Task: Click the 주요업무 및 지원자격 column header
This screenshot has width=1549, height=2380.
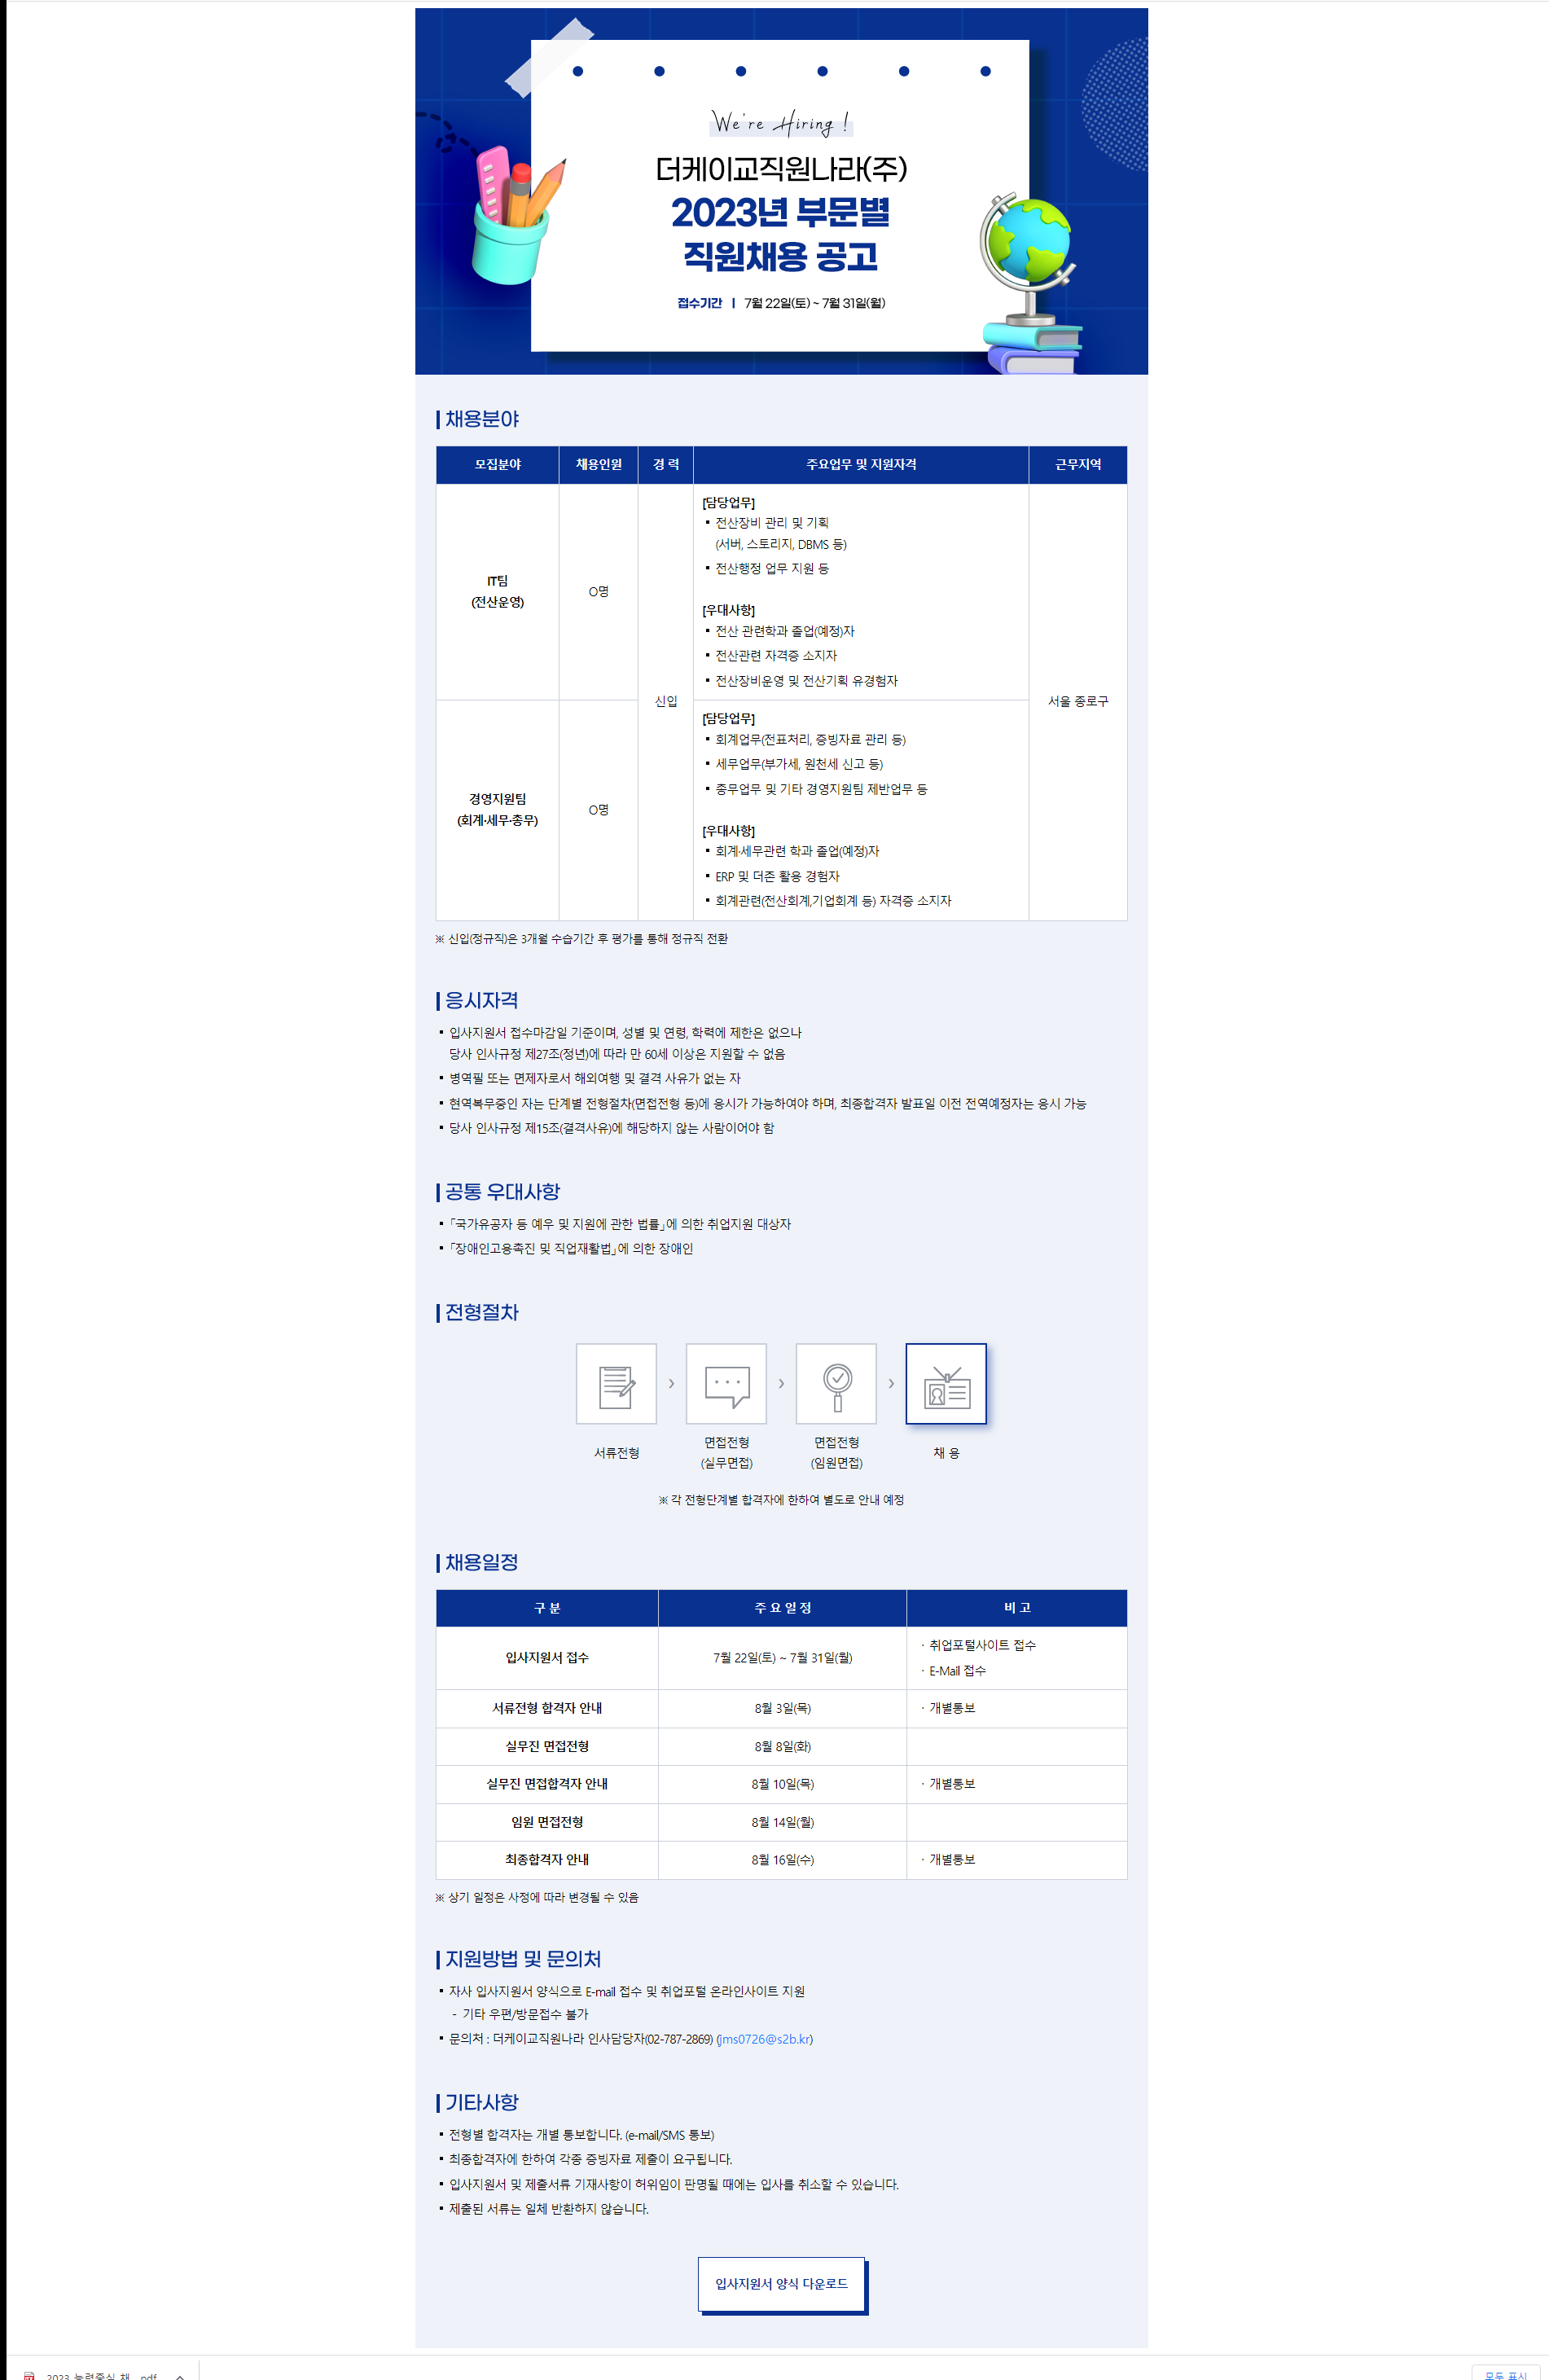Action: pos(860,465)
